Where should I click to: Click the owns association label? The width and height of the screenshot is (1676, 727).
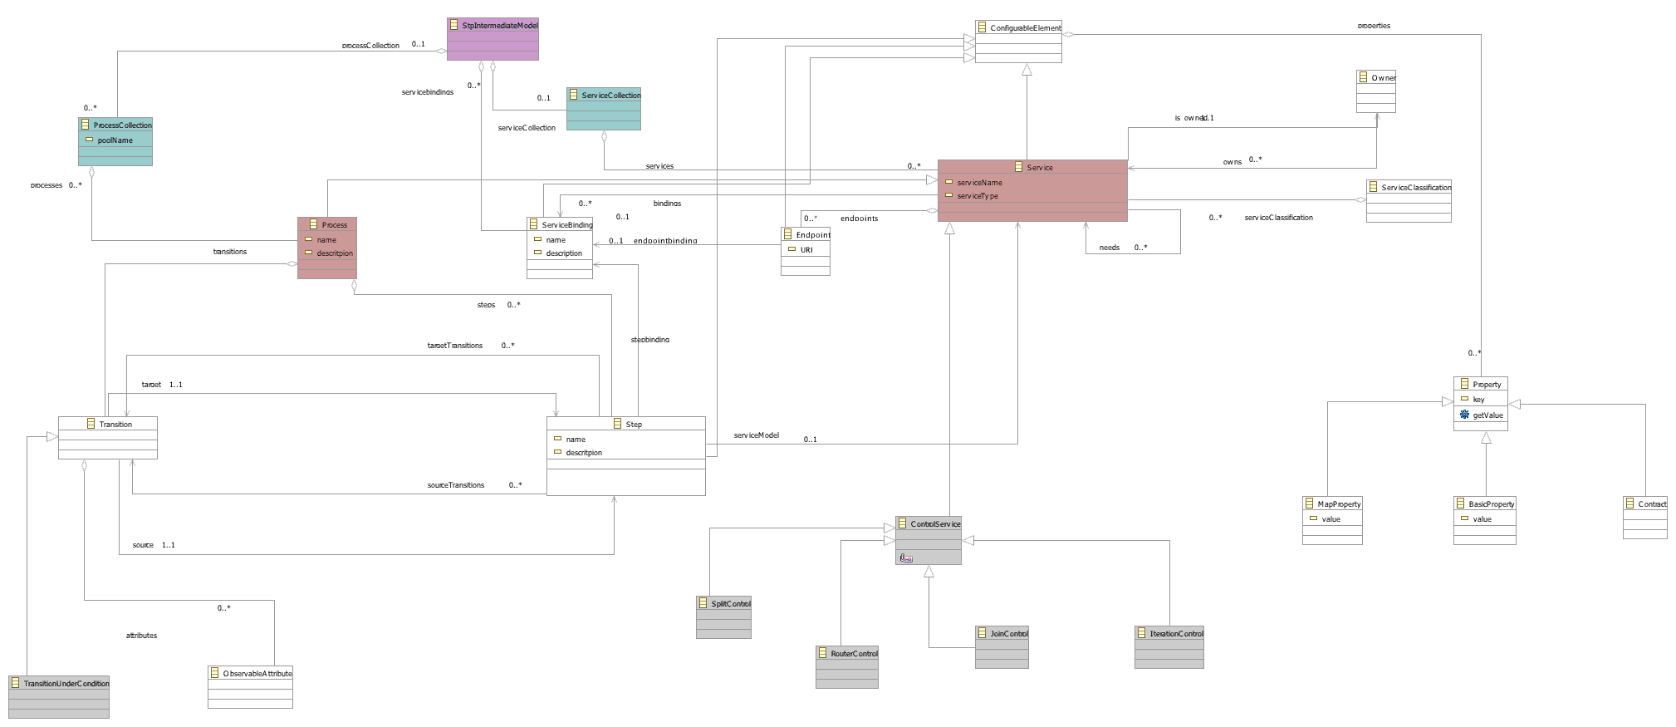coord(1232,162)
